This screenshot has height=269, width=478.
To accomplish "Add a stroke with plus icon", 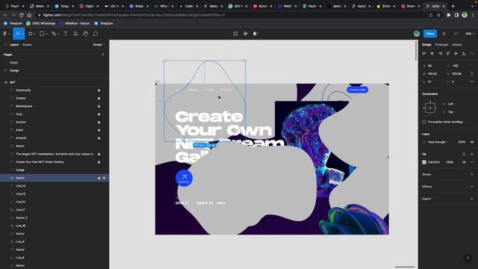I will pyautogui.click(x=472, y=174).
